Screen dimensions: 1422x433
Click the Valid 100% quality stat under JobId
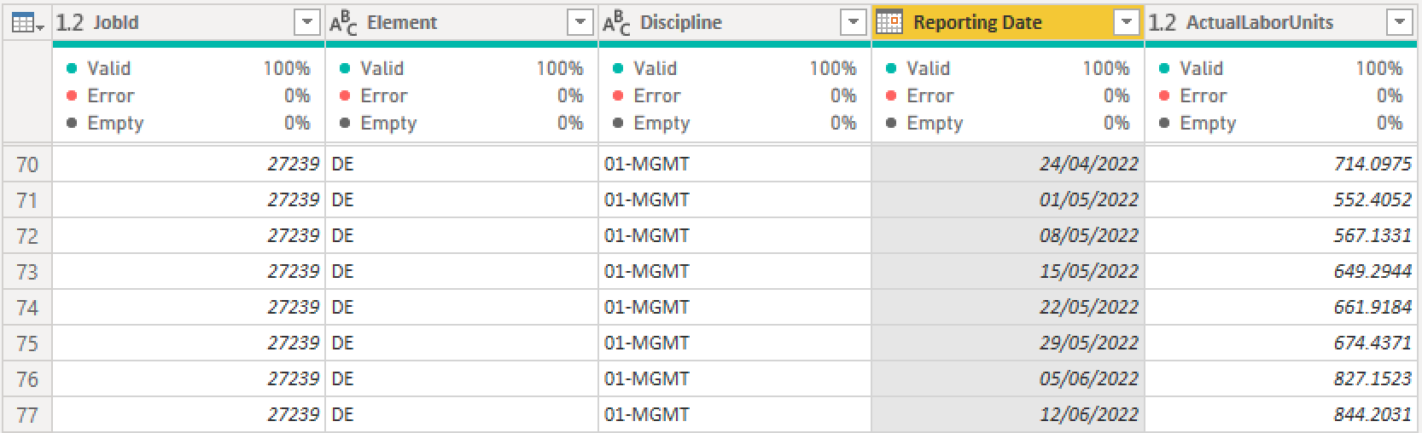coord(189,68)
